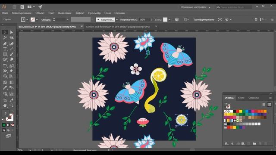This screenshot has height=155, width=276.
Task: Set Gradient mode button under fill box
Action: click(8, 125)
